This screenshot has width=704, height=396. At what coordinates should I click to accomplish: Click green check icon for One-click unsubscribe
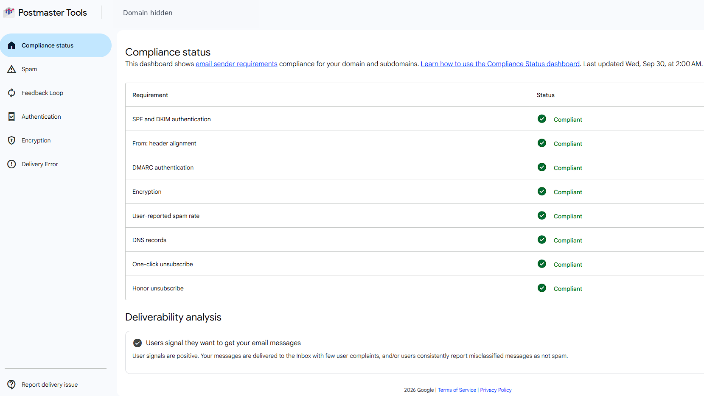click(x=542, y=264)
